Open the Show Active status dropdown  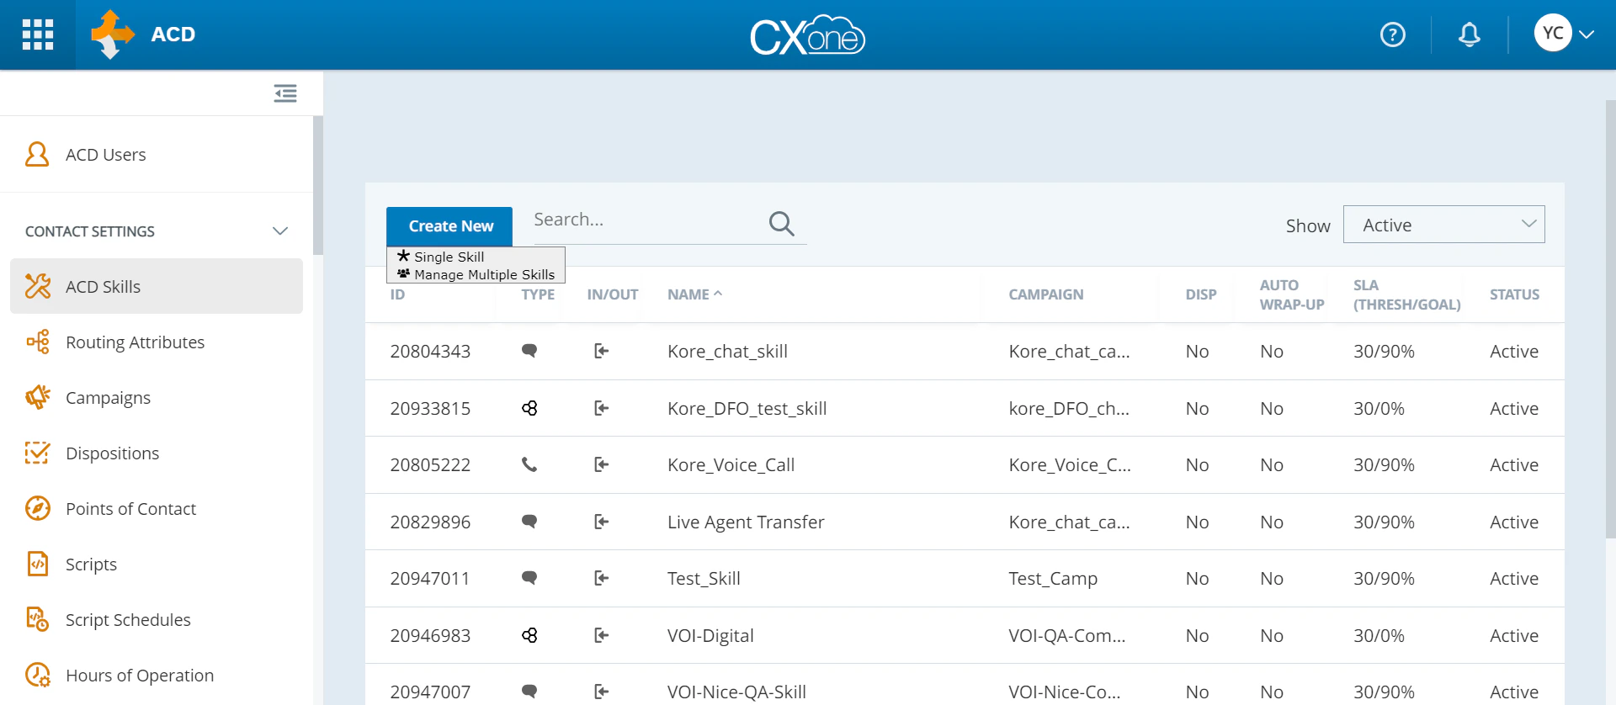pos(1444,225)
